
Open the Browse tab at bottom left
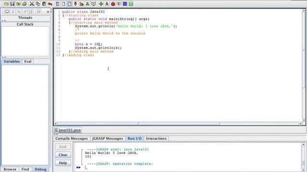(10, 169)
